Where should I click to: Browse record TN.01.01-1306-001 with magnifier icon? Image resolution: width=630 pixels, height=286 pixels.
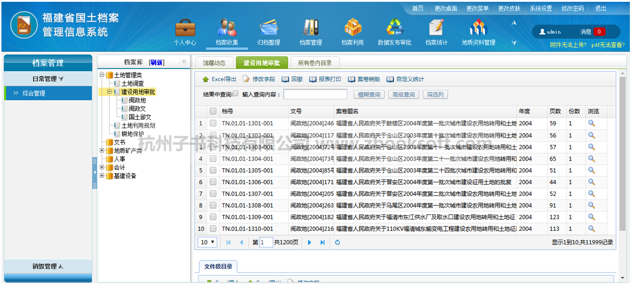pos(591,182)
